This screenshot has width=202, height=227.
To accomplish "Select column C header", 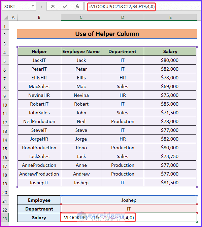I will pos(81,17).
